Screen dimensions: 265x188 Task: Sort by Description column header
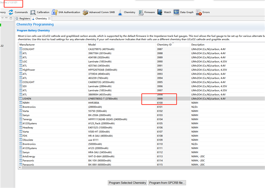click(198, 44)
